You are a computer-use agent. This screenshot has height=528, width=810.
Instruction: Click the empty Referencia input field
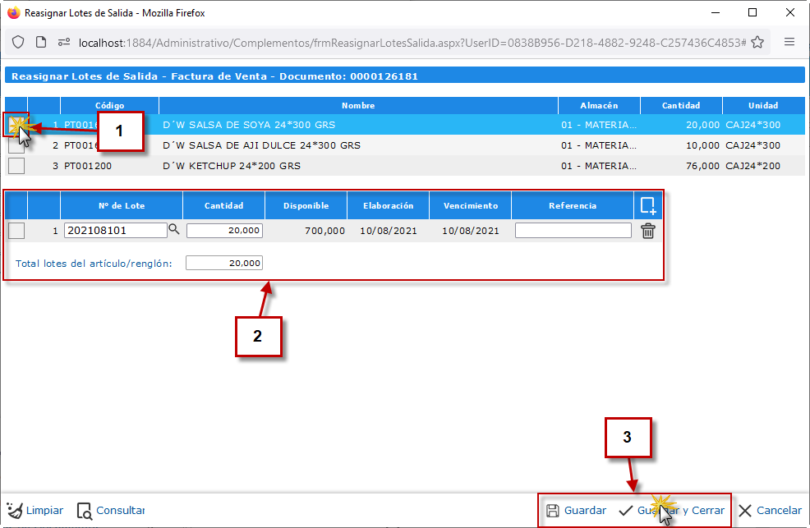pyautogui.click(x=573, y=230)
